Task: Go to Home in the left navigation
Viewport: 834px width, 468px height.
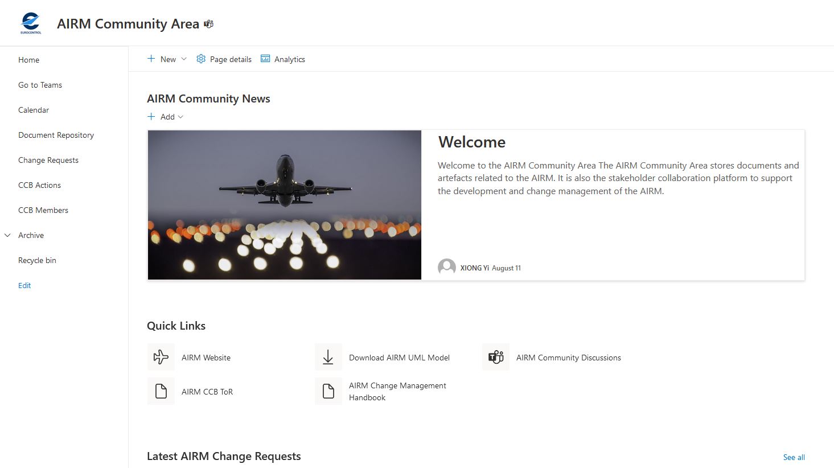Action: pyautogui.click(x=28, y=60)
